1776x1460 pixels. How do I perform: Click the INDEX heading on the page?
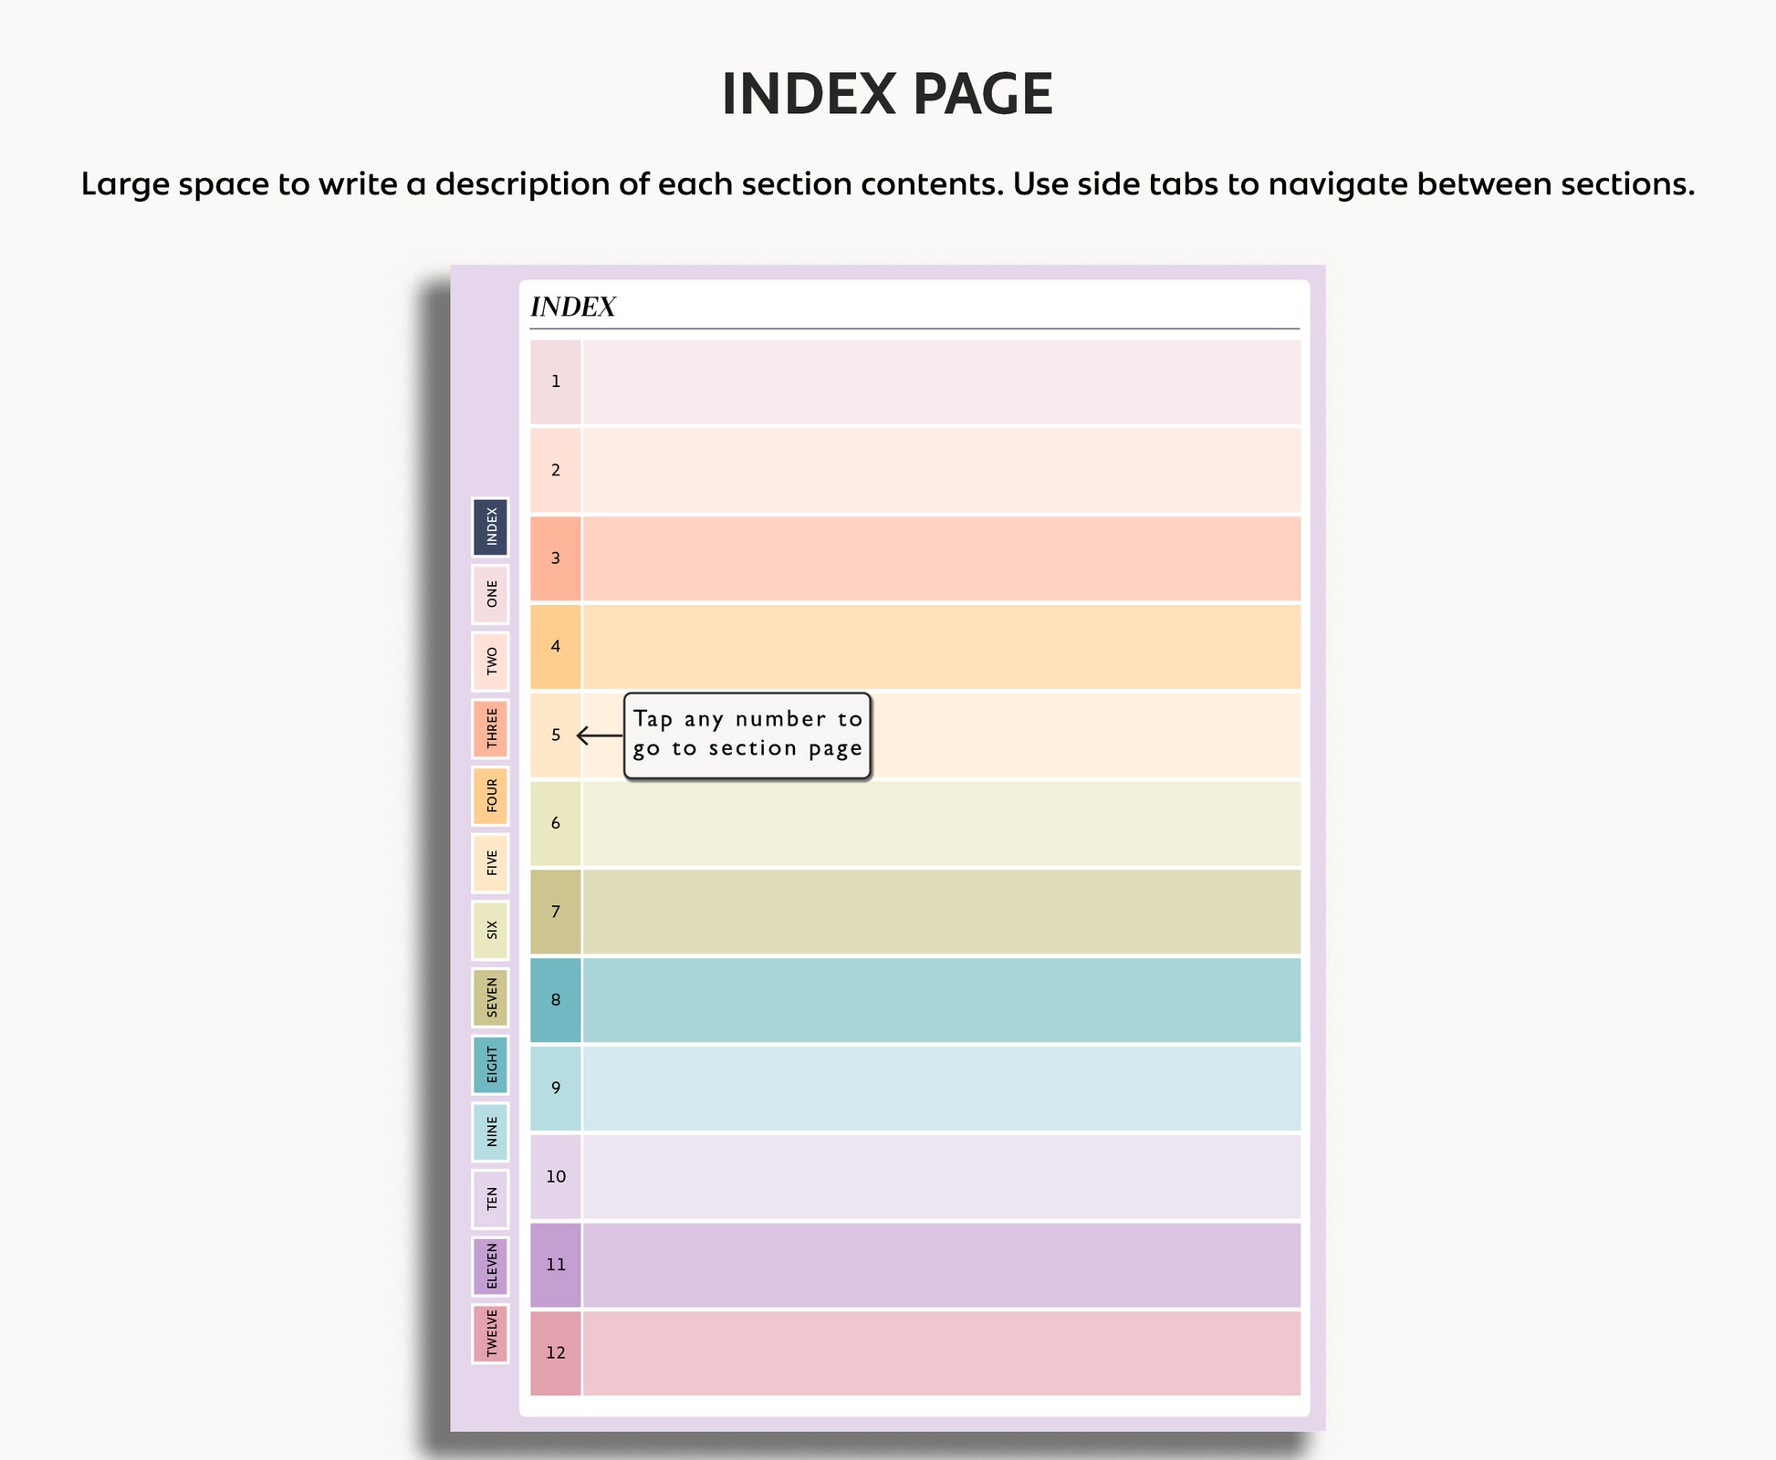[573, 308]
